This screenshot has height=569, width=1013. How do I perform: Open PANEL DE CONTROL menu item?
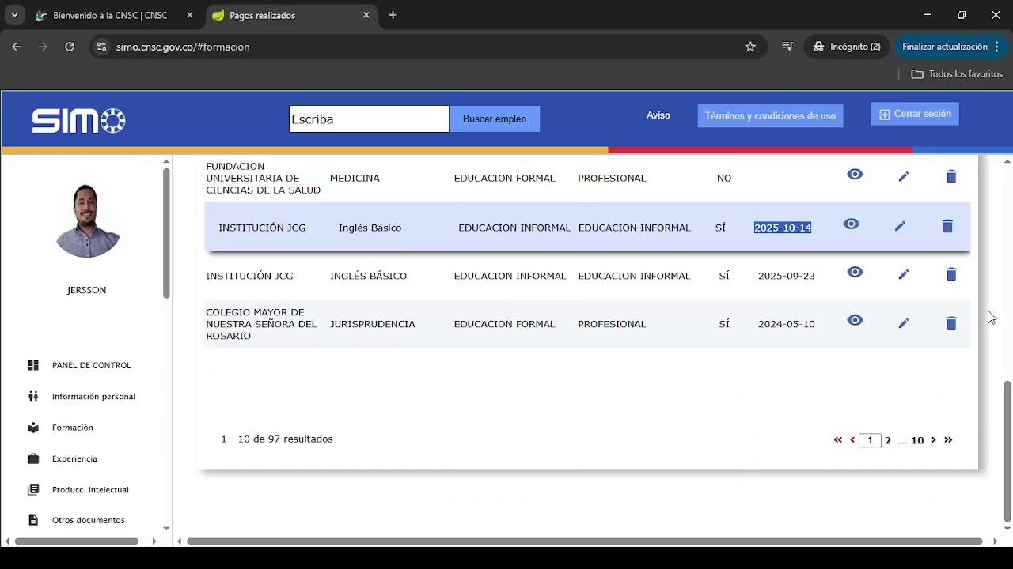tap(92, 365)
